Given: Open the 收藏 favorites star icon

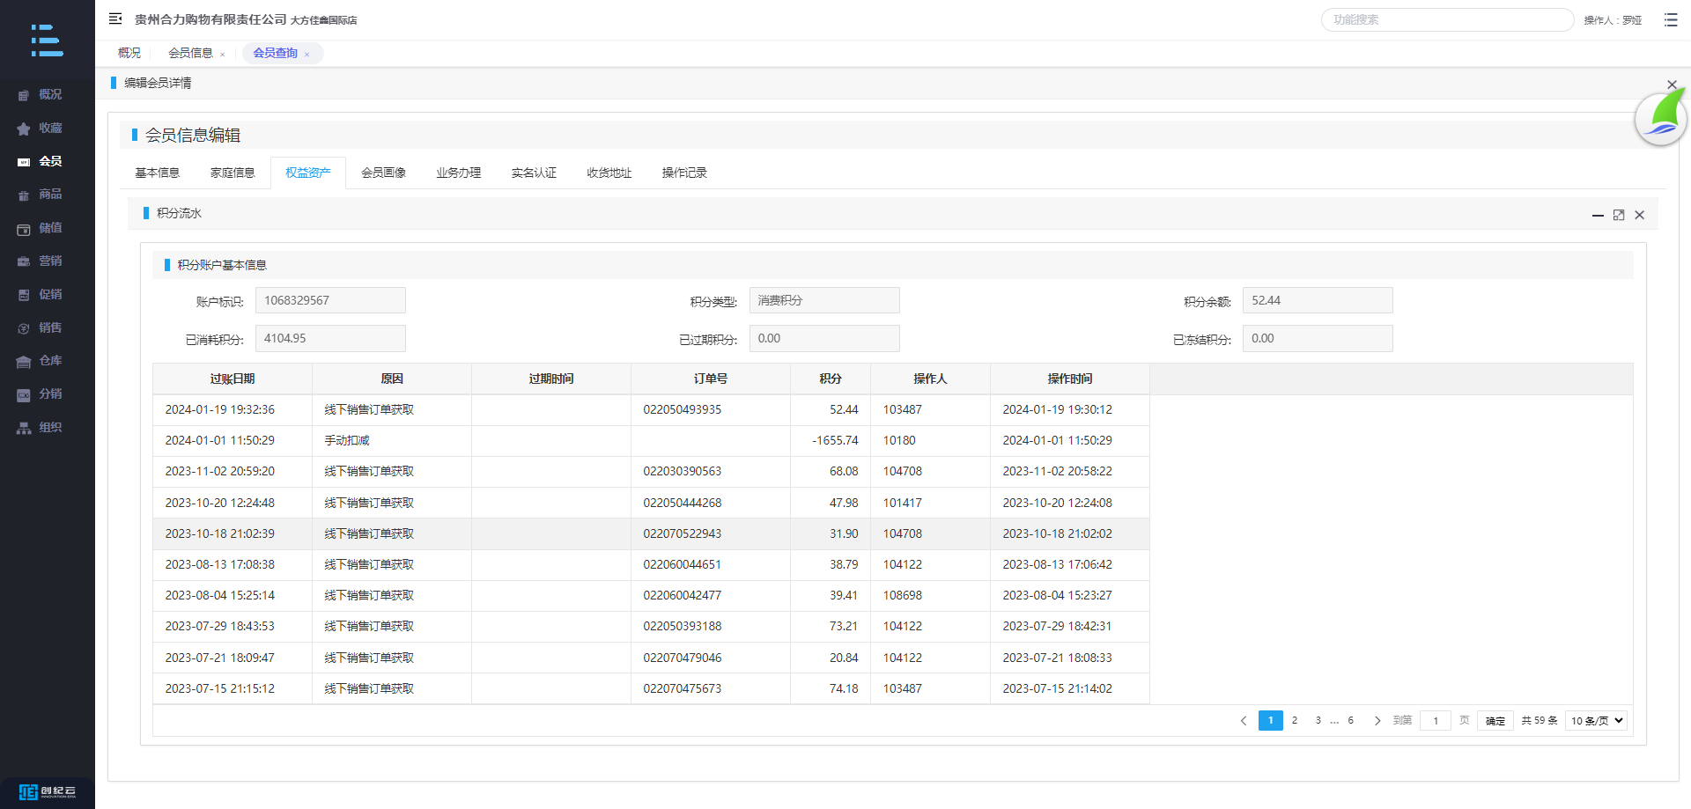Looking at the screenshot, I should (24, 129).
